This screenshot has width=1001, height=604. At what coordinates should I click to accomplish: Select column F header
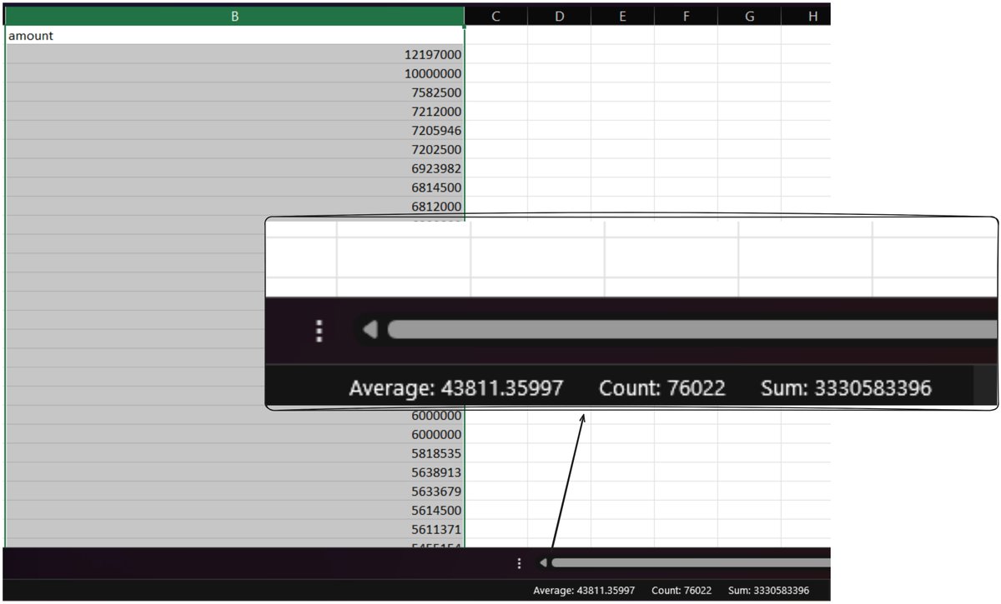(686, 15)
